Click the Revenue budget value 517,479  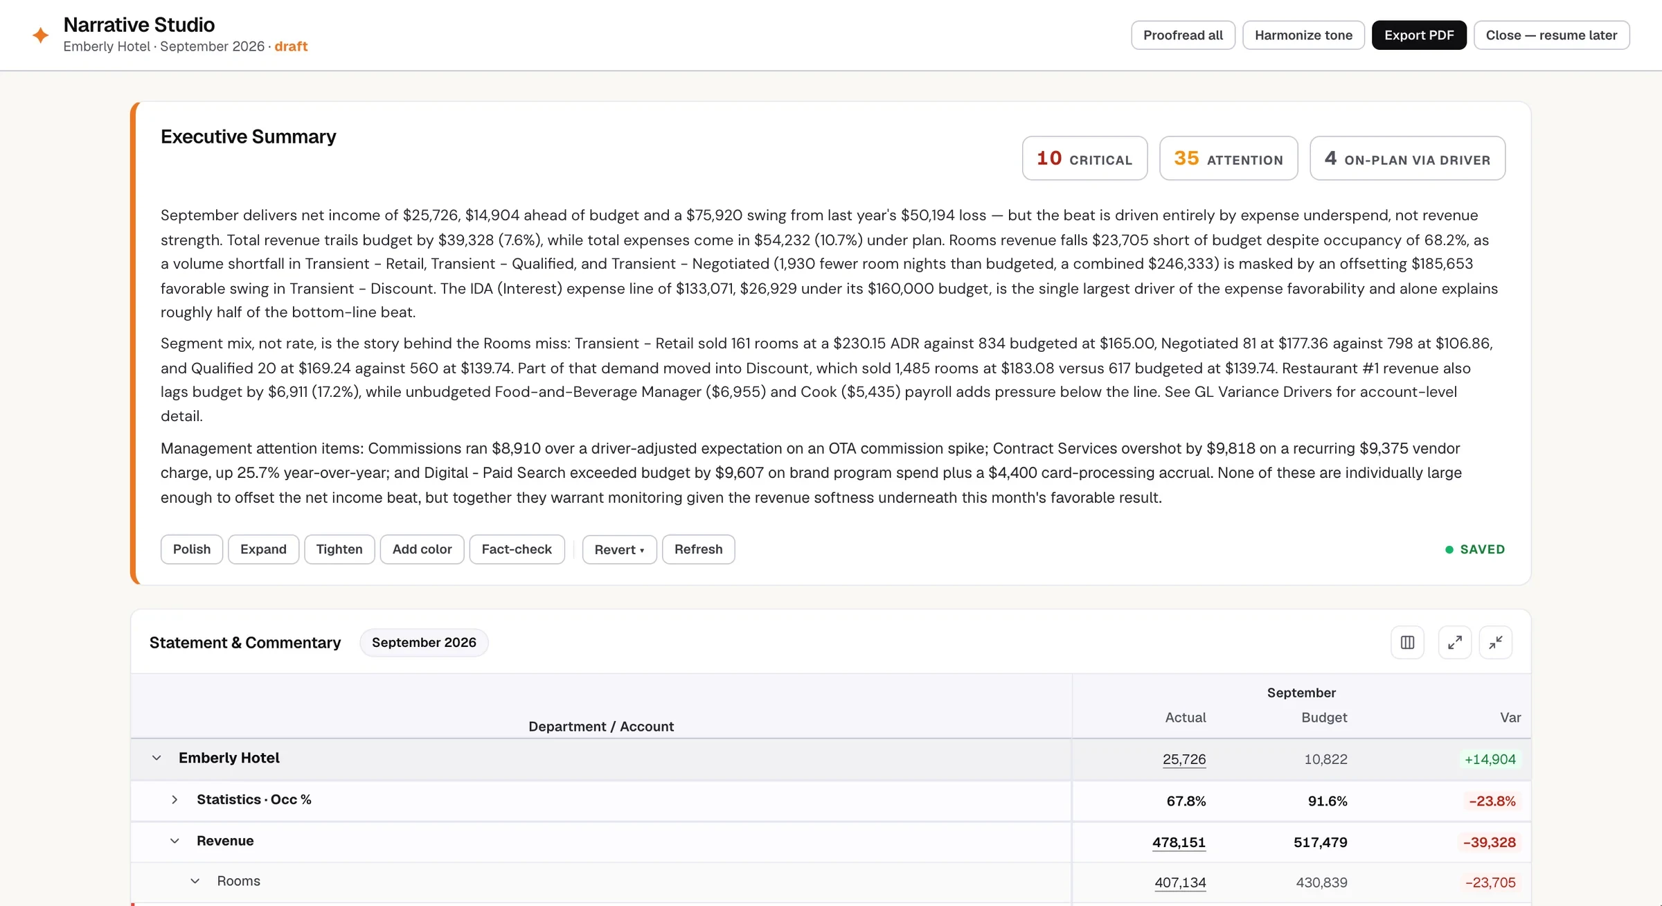1320,842
